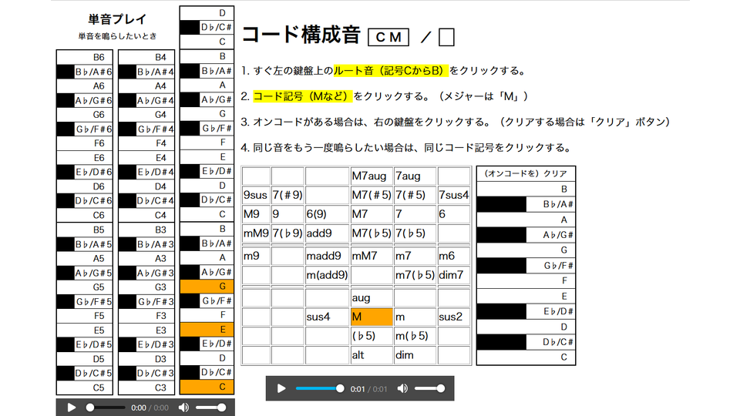Choose the sus2 chord cell

click(x=453, y=317)
